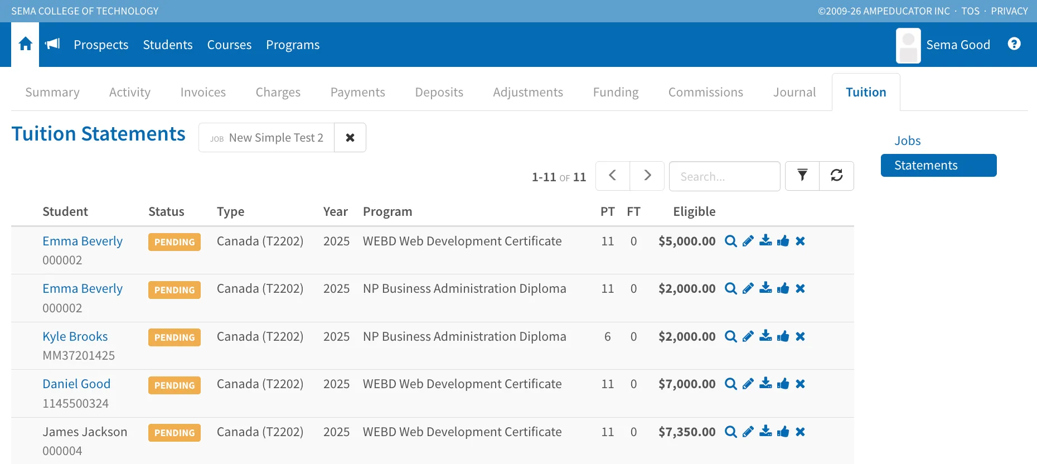Open Daniel Good's student profile link
Screen dimensions: 1037x464
[76, 384]
